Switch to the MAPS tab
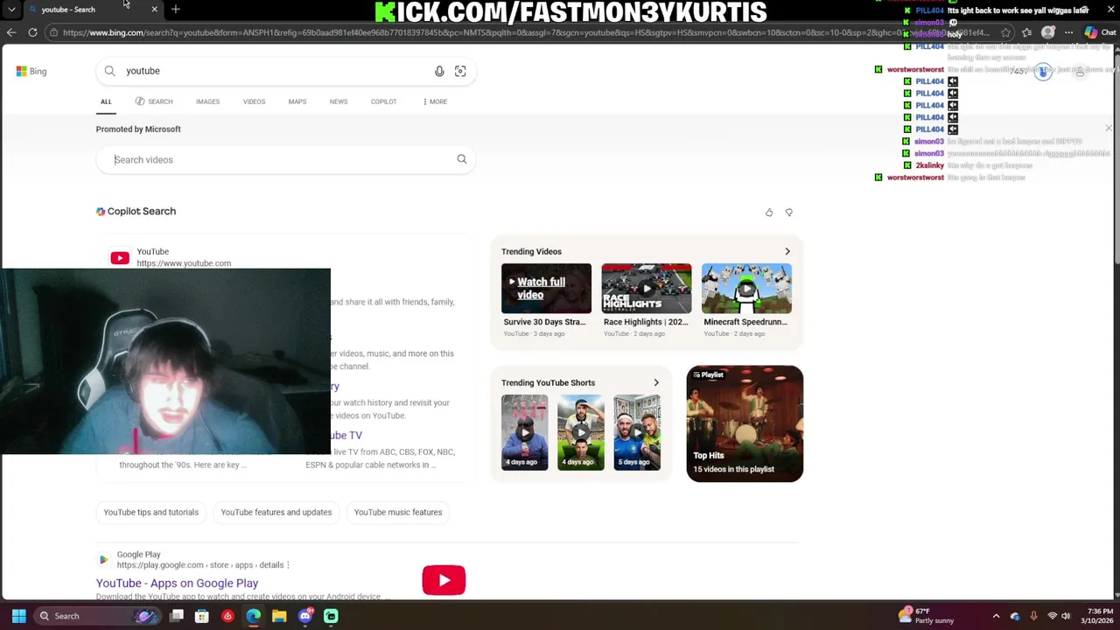The width and height of the screenshot is (1120, 630). (297, 101)
